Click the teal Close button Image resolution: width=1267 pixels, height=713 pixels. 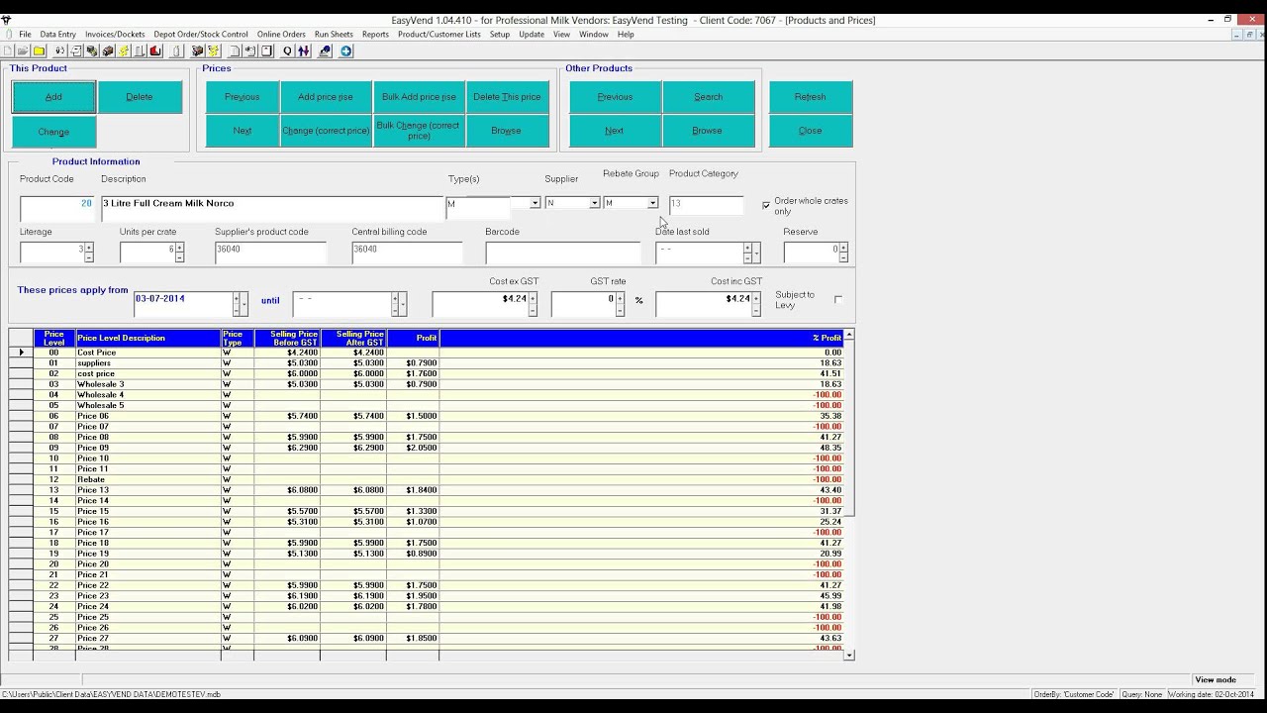pyautogui.click(x=810, y=131)
